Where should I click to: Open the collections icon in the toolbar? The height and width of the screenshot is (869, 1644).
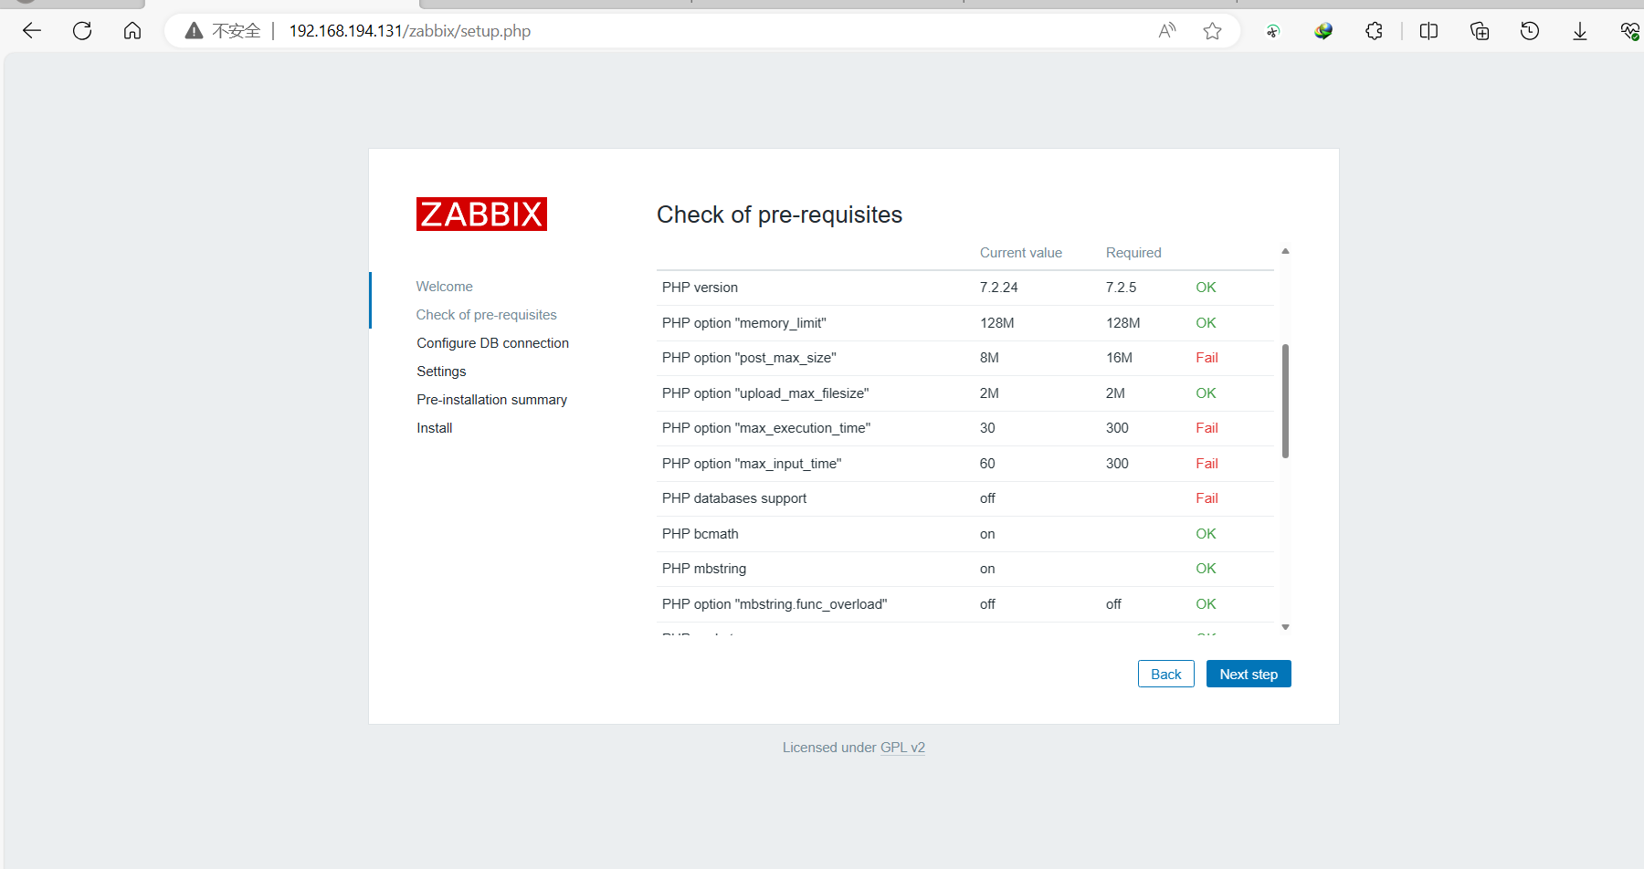click(1480, 31)
